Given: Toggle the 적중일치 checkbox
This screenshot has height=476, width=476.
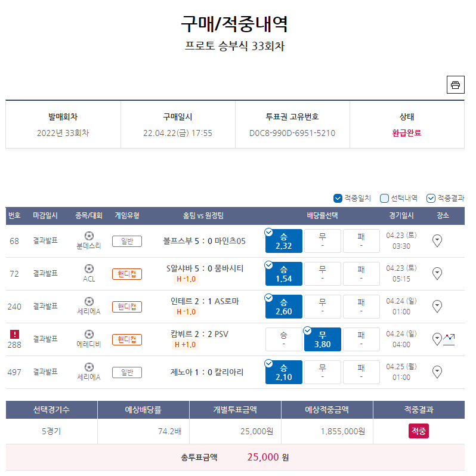Looking at the screenshot, I should tap(338, 198).
